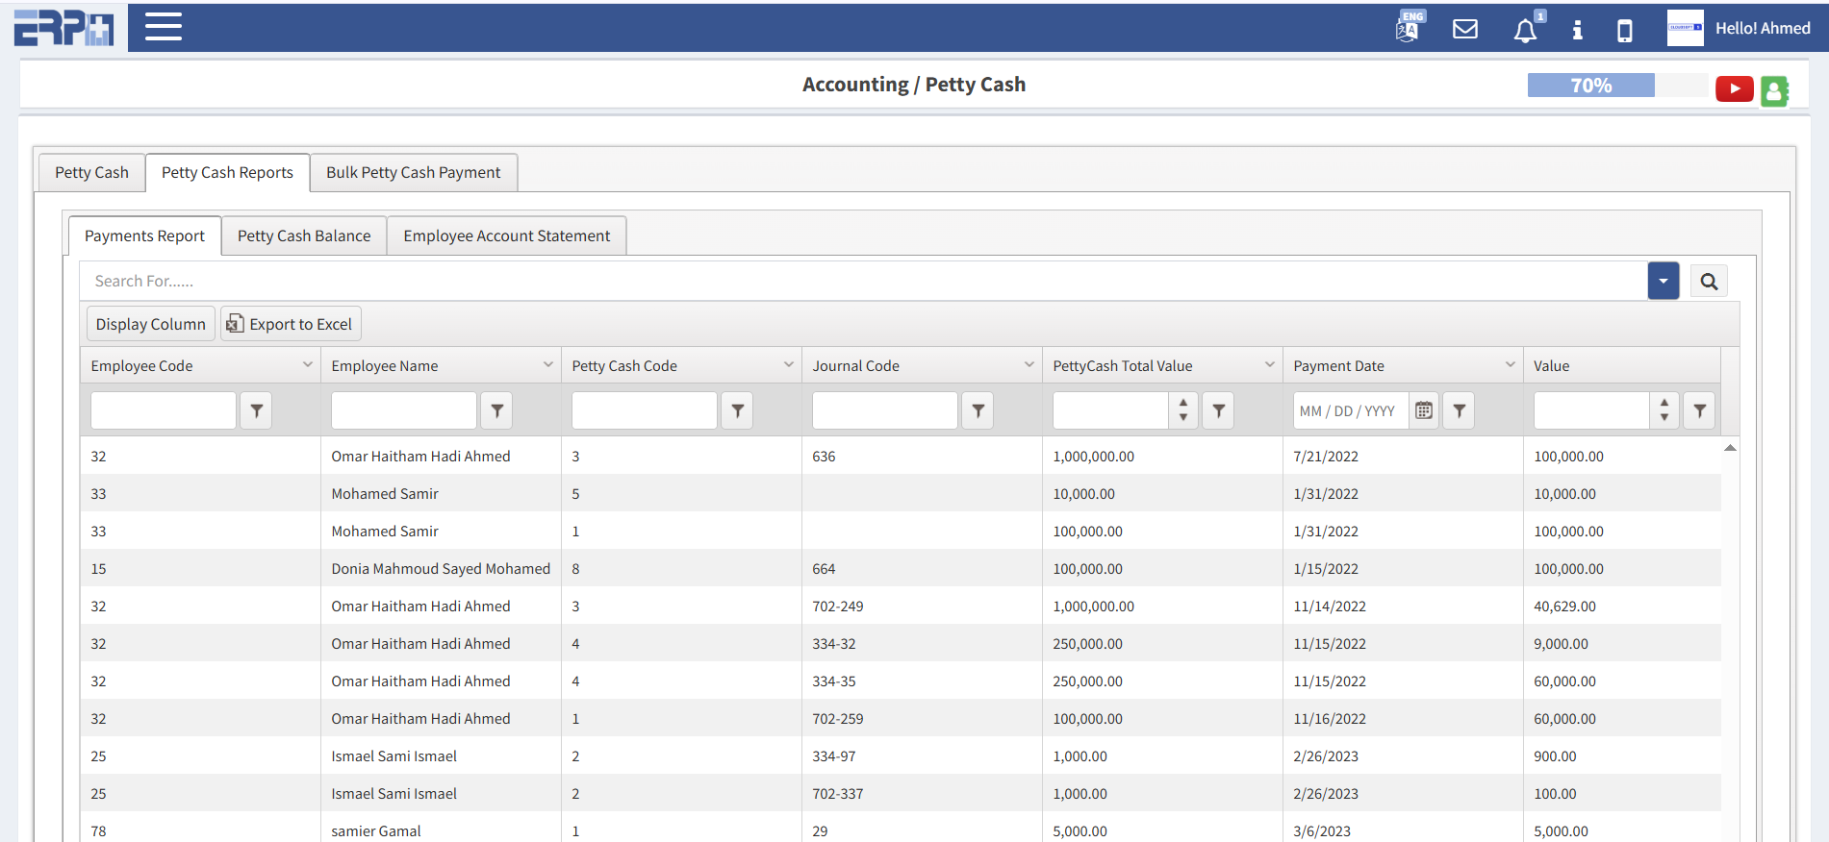The height and width of the screenshot is (842, 1829).
Task: Click Export to Excel button
Action: click(x=291, y=324)
